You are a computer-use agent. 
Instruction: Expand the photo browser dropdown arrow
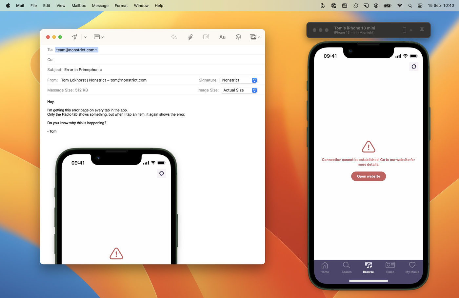(x=259, y=37)
